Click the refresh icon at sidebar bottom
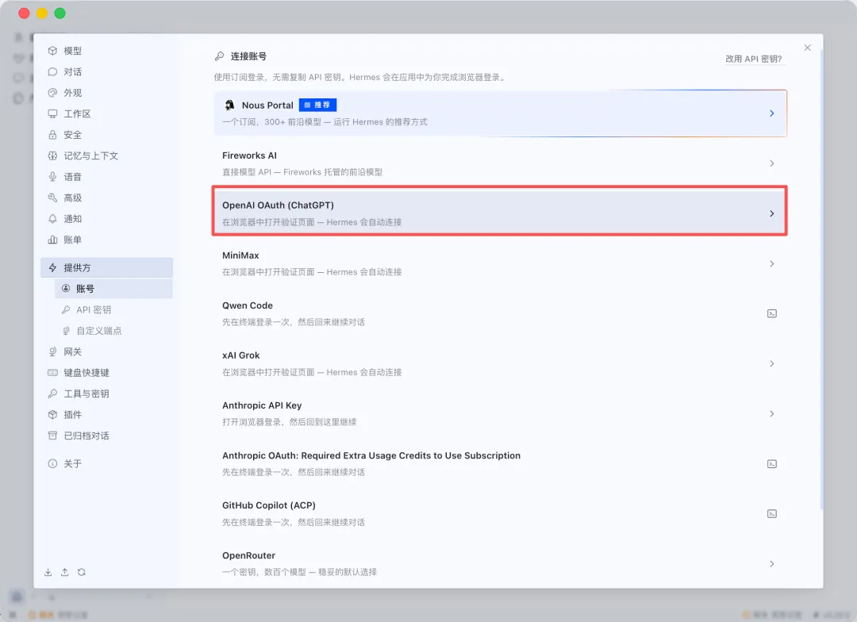 82,572
